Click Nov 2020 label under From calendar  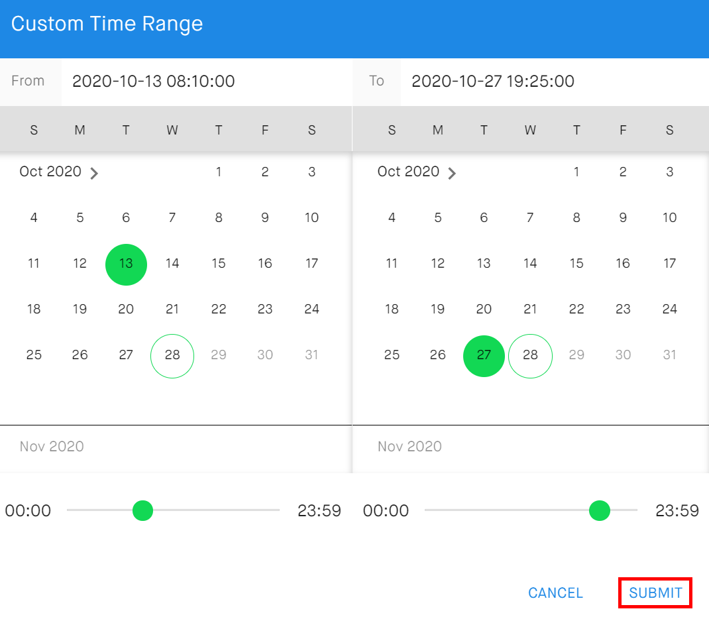(x=52, y=447)
